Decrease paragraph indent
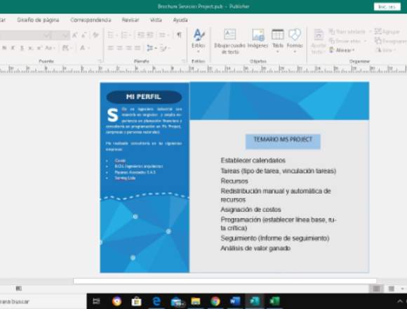The height and width of the screenshot is (309, 407). tap(140, 35)
